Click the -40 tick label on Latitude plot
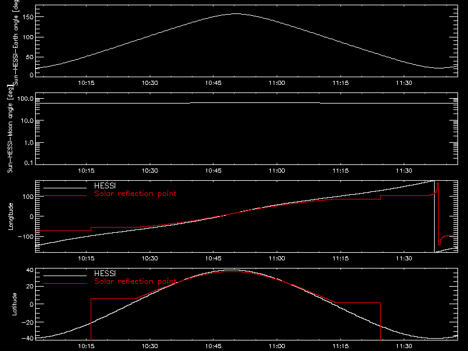Screen dimensions: 468x351 [x=27, y=338]
